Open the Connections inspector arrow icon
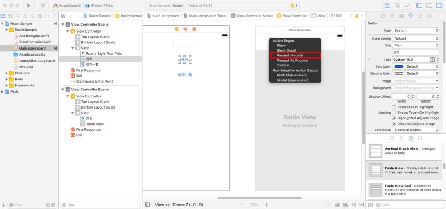Viewport: 446px width, 209px height. tap(429, 16)
